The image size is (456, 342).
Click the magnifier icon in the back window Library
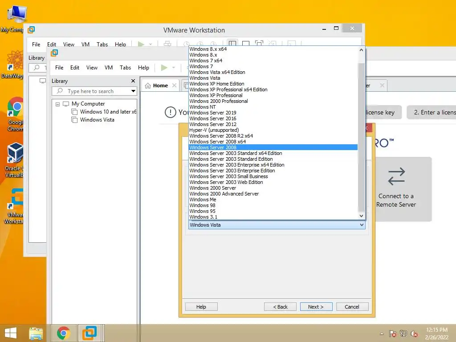[x=37, y=68]
